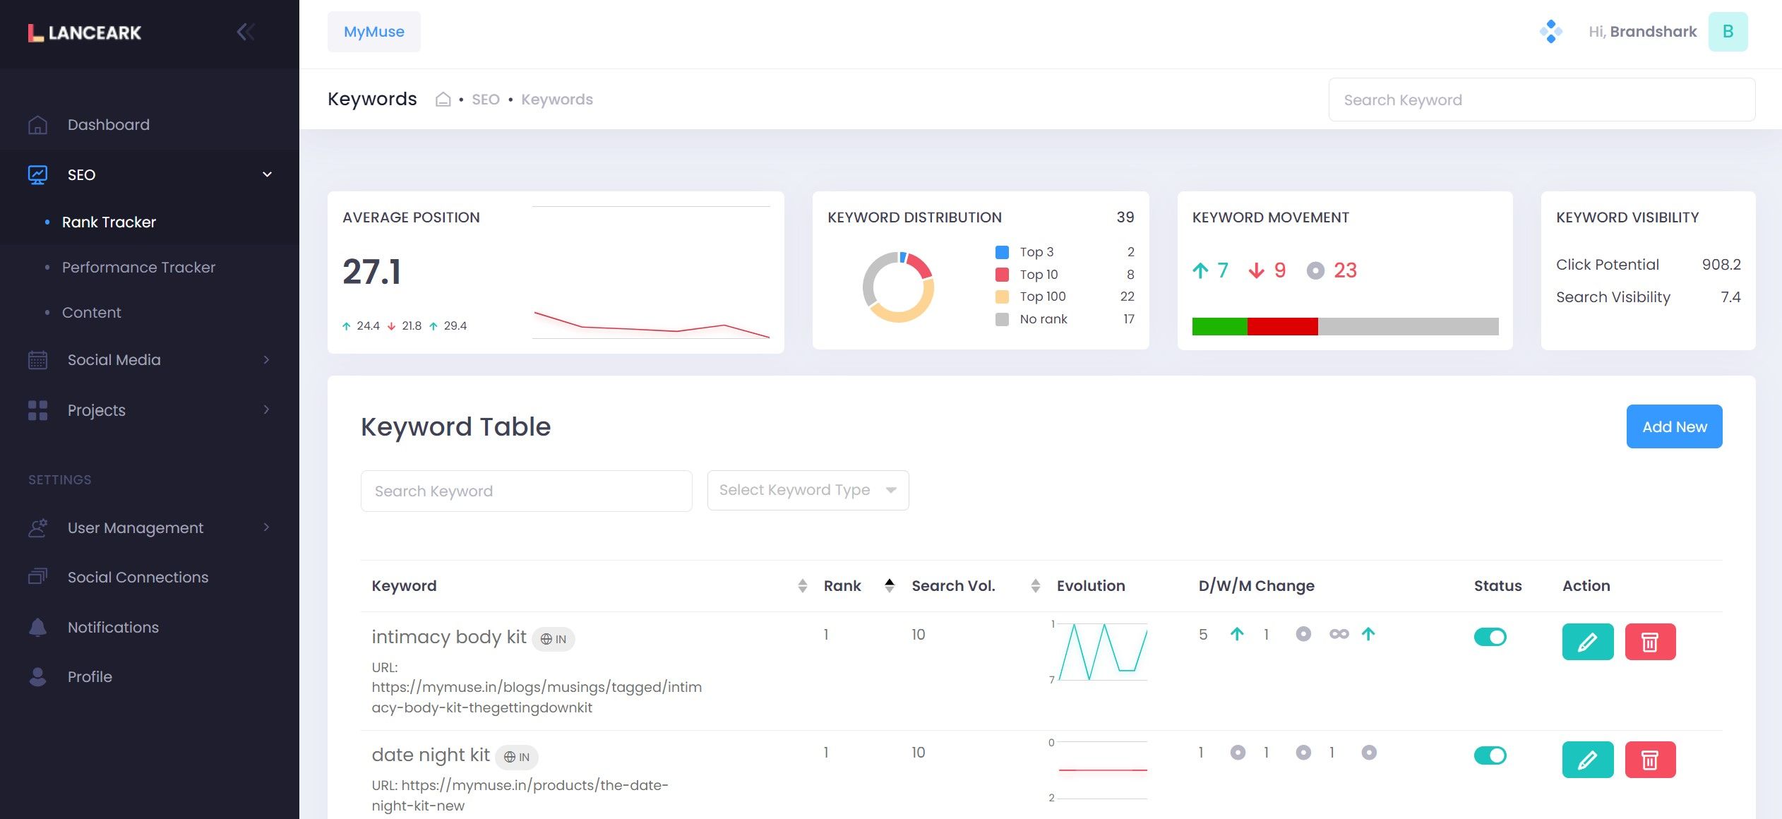This screenshot has width=1782, height=819.
Task: Sort table by Search Vol. column arrows
Action: coord(1035,586)
